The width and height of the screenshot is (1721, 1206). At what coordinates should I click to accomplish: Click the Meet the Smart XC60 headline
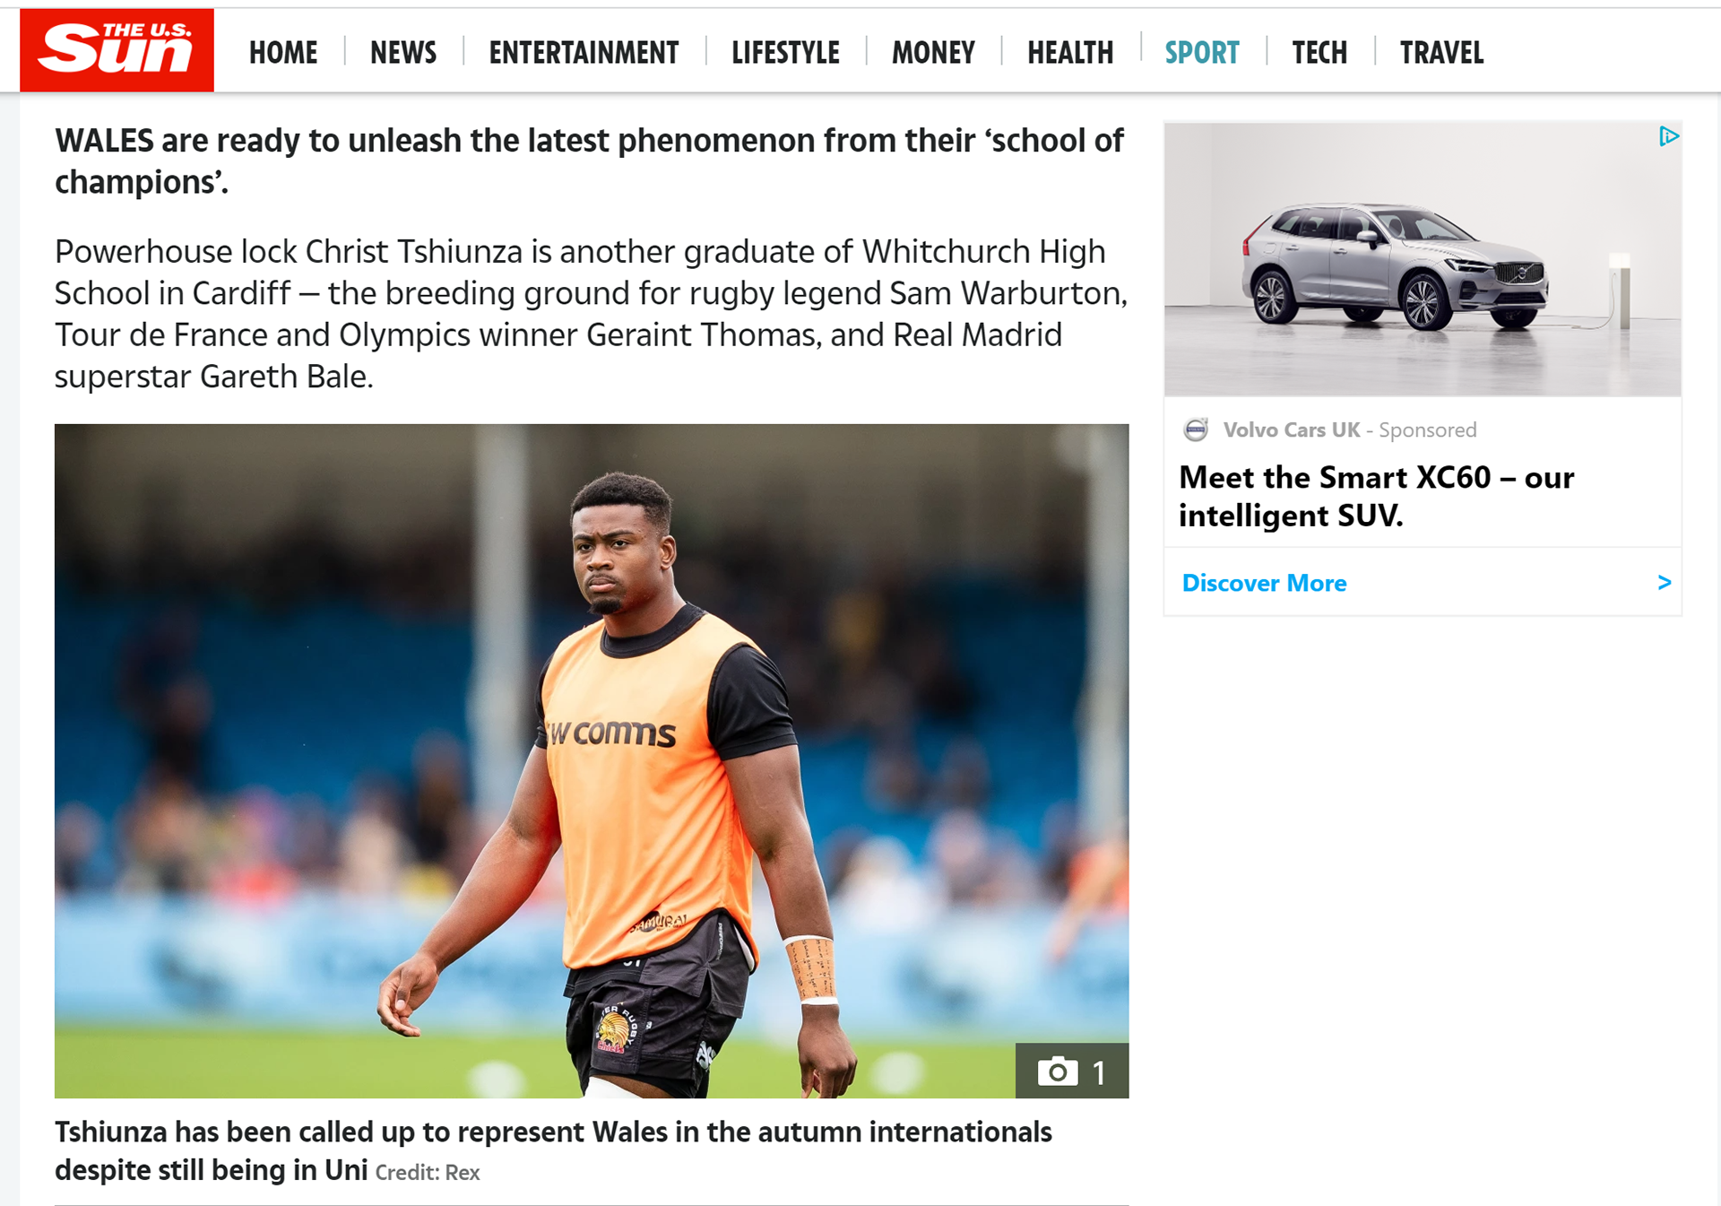coord(1376,496)
